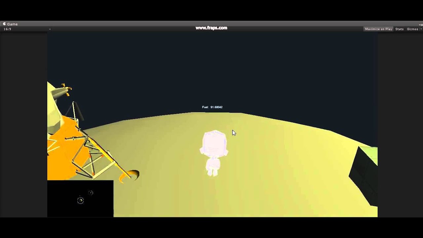Toggle Gizmos visibility
The height and width of the screenshot is (238, 423).
[x=412, y=29]
